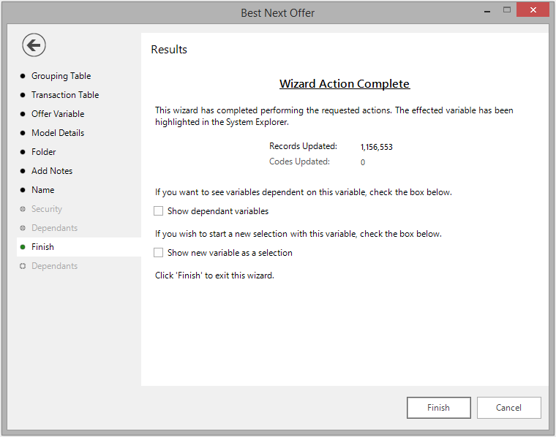Select the greyed Security step

point(47,209)
